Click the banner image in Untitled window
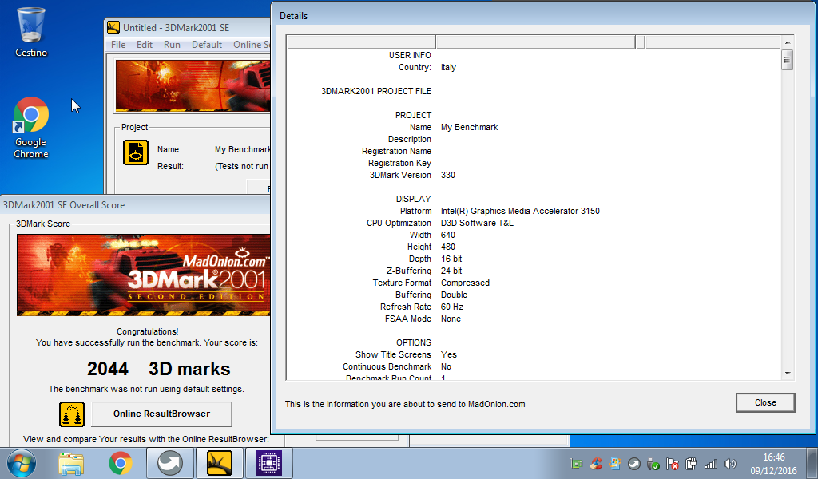This screenshot has width=818, height=479. click(x=193, y=85)
